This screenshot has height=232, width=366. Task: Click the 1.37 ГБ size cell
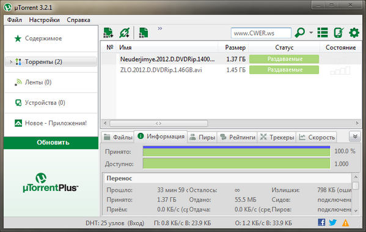click(236, 59)
